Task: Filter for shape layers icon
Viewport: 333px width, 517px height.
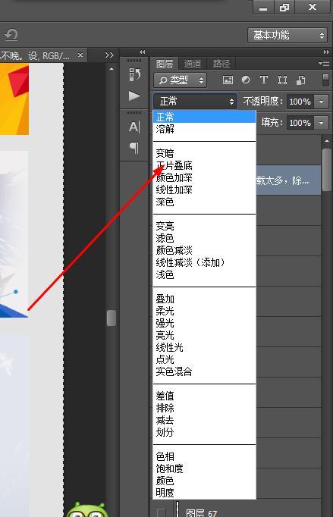Action: (282, 80)
